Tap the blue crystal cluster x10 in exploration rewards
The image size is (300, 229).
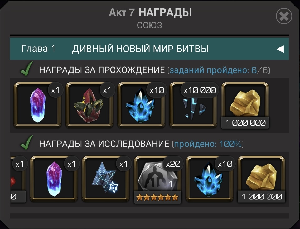point(210,179)
